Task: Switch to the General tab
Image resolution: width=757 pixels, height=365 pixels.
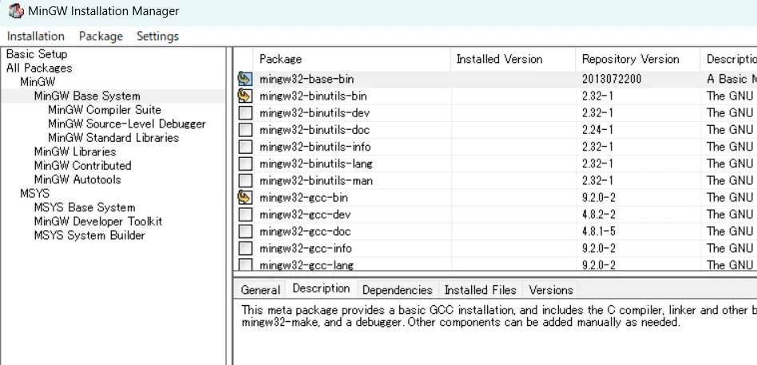Action: pos(260,290)
